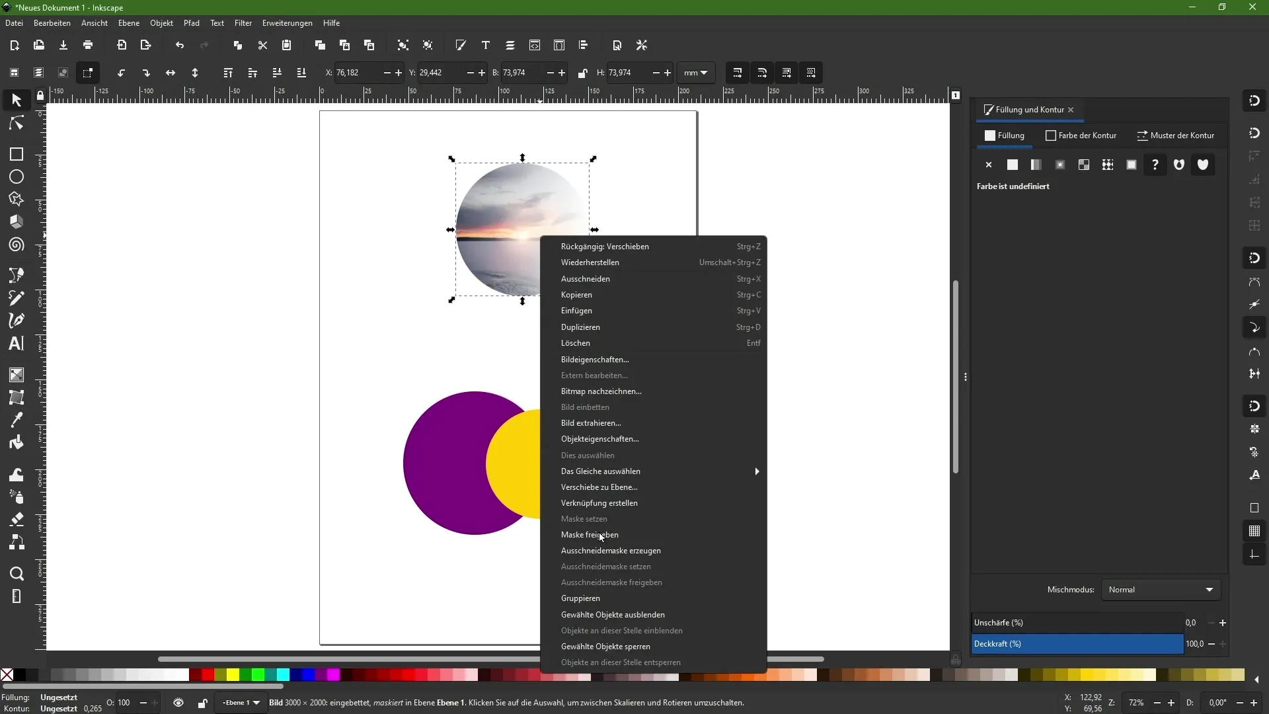The image size is (1269, 714).
Task: Click Gruppieren in context menu
Action: [582, 597]
